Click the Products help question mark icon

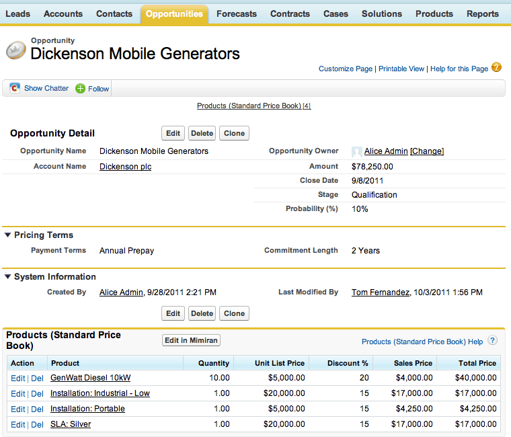(492, 340)
